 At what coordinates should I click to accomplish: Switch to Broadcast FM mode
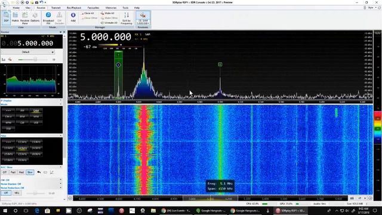click(x=48, y=18)
